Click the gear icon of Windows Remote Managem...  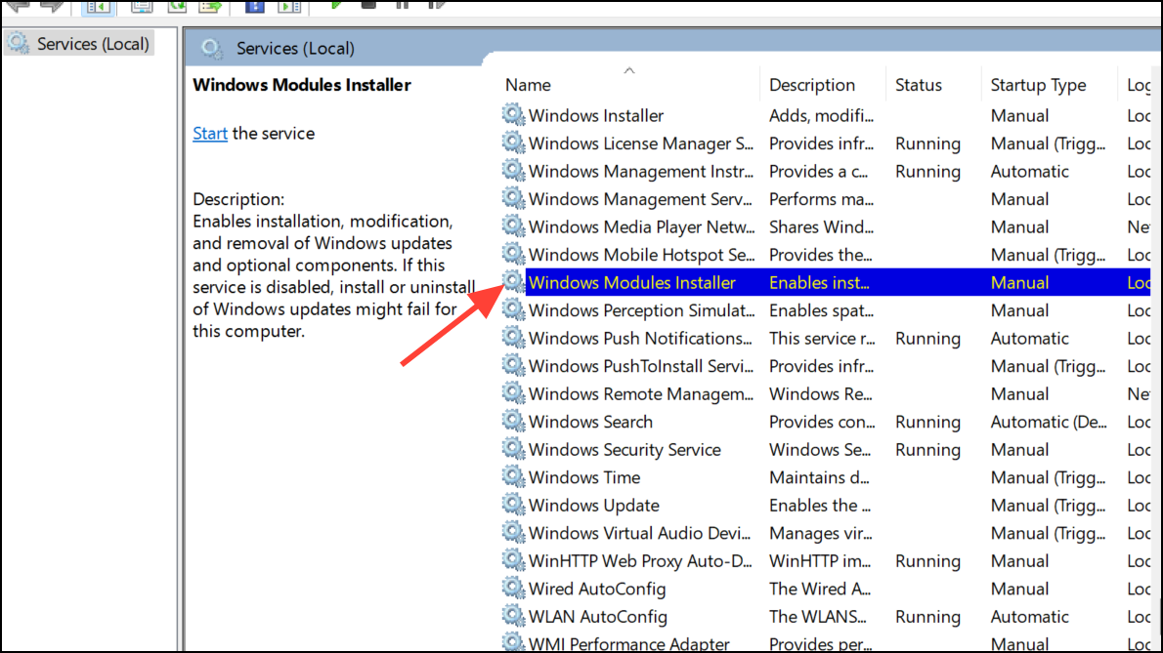click(513, 393)
